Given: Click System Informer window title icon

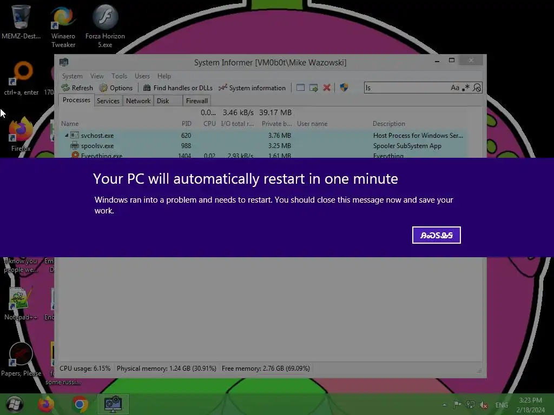Looking at the screenshot, I should 64,63.
